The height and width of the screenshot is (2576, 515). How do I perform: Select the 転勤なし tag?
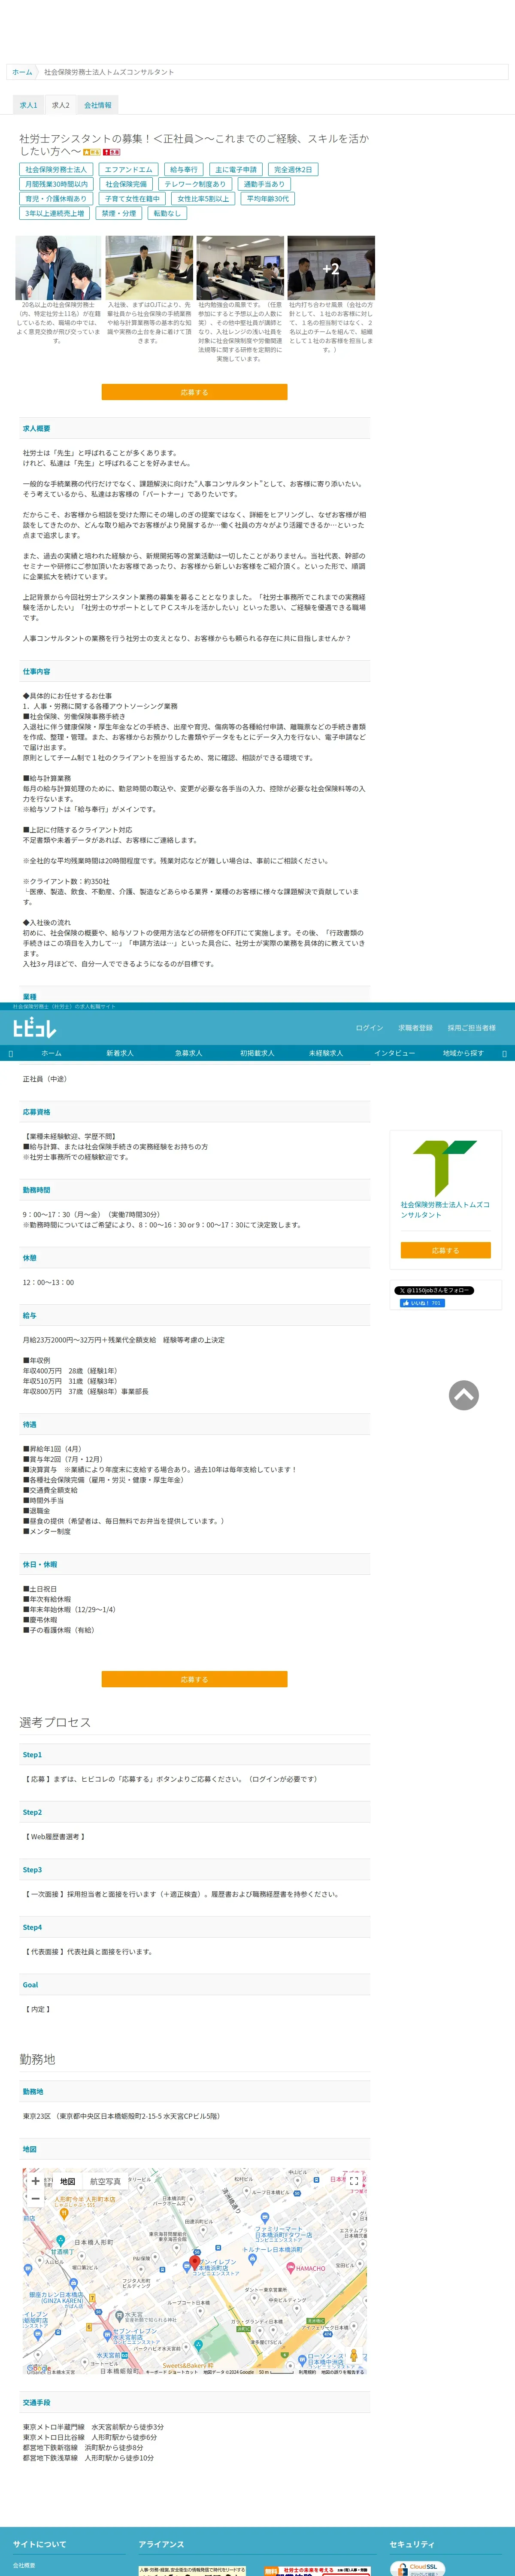(x=167, y=213)
